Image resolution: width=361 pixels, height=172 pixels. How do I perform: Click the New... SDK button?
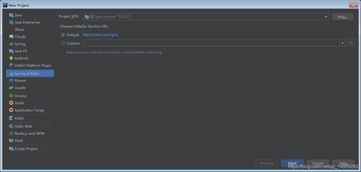(343, 17)
